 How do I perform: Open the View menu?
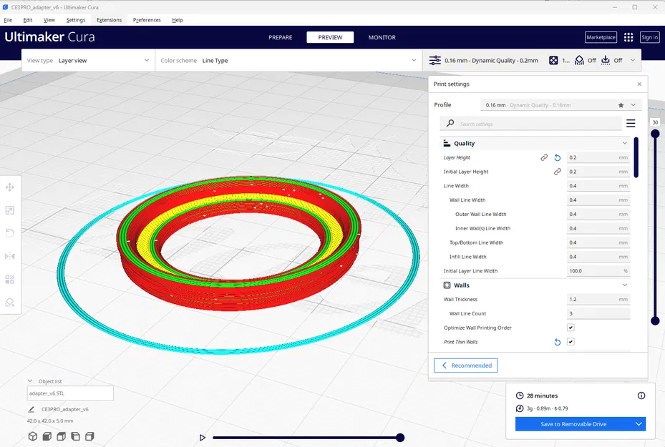[49, 20]
